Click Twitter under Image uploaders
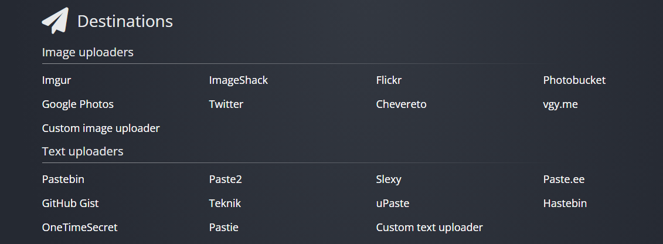Viewport: 663px width, 244px height. point(226,104)
